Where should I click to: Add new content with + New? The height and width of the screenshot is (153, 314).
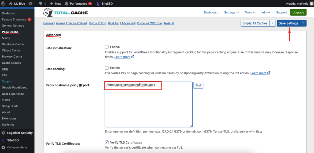point(56,4)
